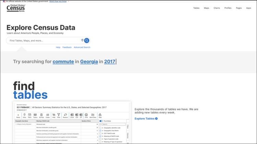Uncheck Meaning of NAICS code checkbox

(x=100, y=136)
